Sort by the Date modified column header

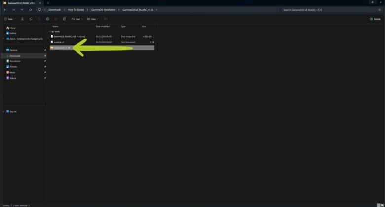click(102, 26)
